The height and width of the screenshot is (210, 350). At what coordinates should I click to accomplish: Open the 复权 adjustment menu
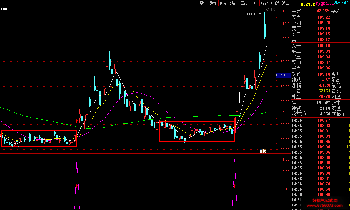[203, 3]
